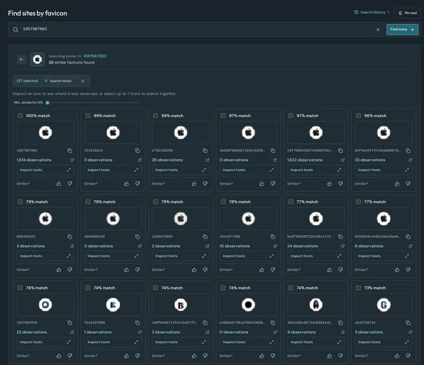Thumbs up the 100% match favicon
424x365 pixels.
click(59, 184)
